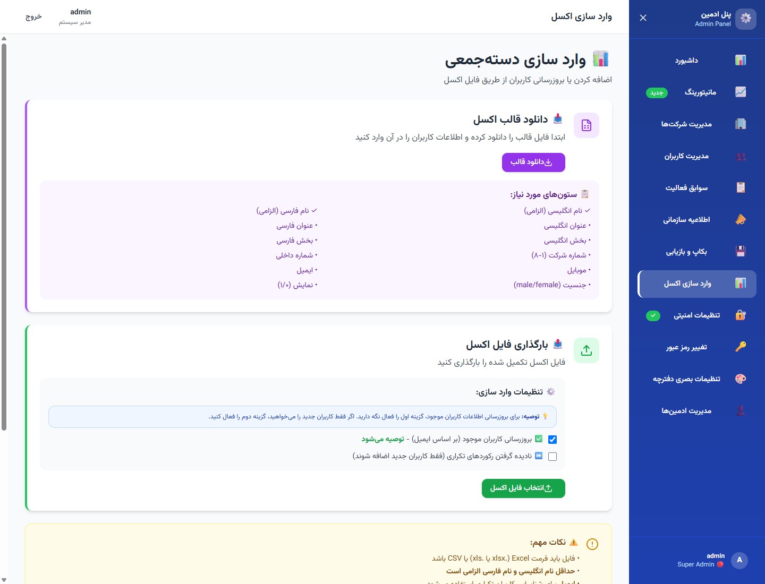The width and height of the screenshot is (765, 584).
Task: Click the admin avatar letter A
Action: coord(739,560)
